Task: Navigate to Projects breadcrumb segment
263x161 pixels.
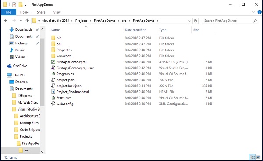Action: 82,21
